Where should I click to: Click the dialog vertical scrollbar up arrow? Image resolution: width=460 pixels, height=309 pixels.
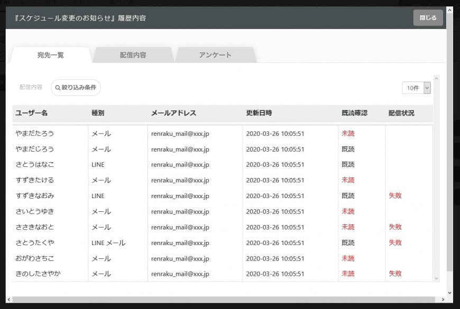[450, 10]
